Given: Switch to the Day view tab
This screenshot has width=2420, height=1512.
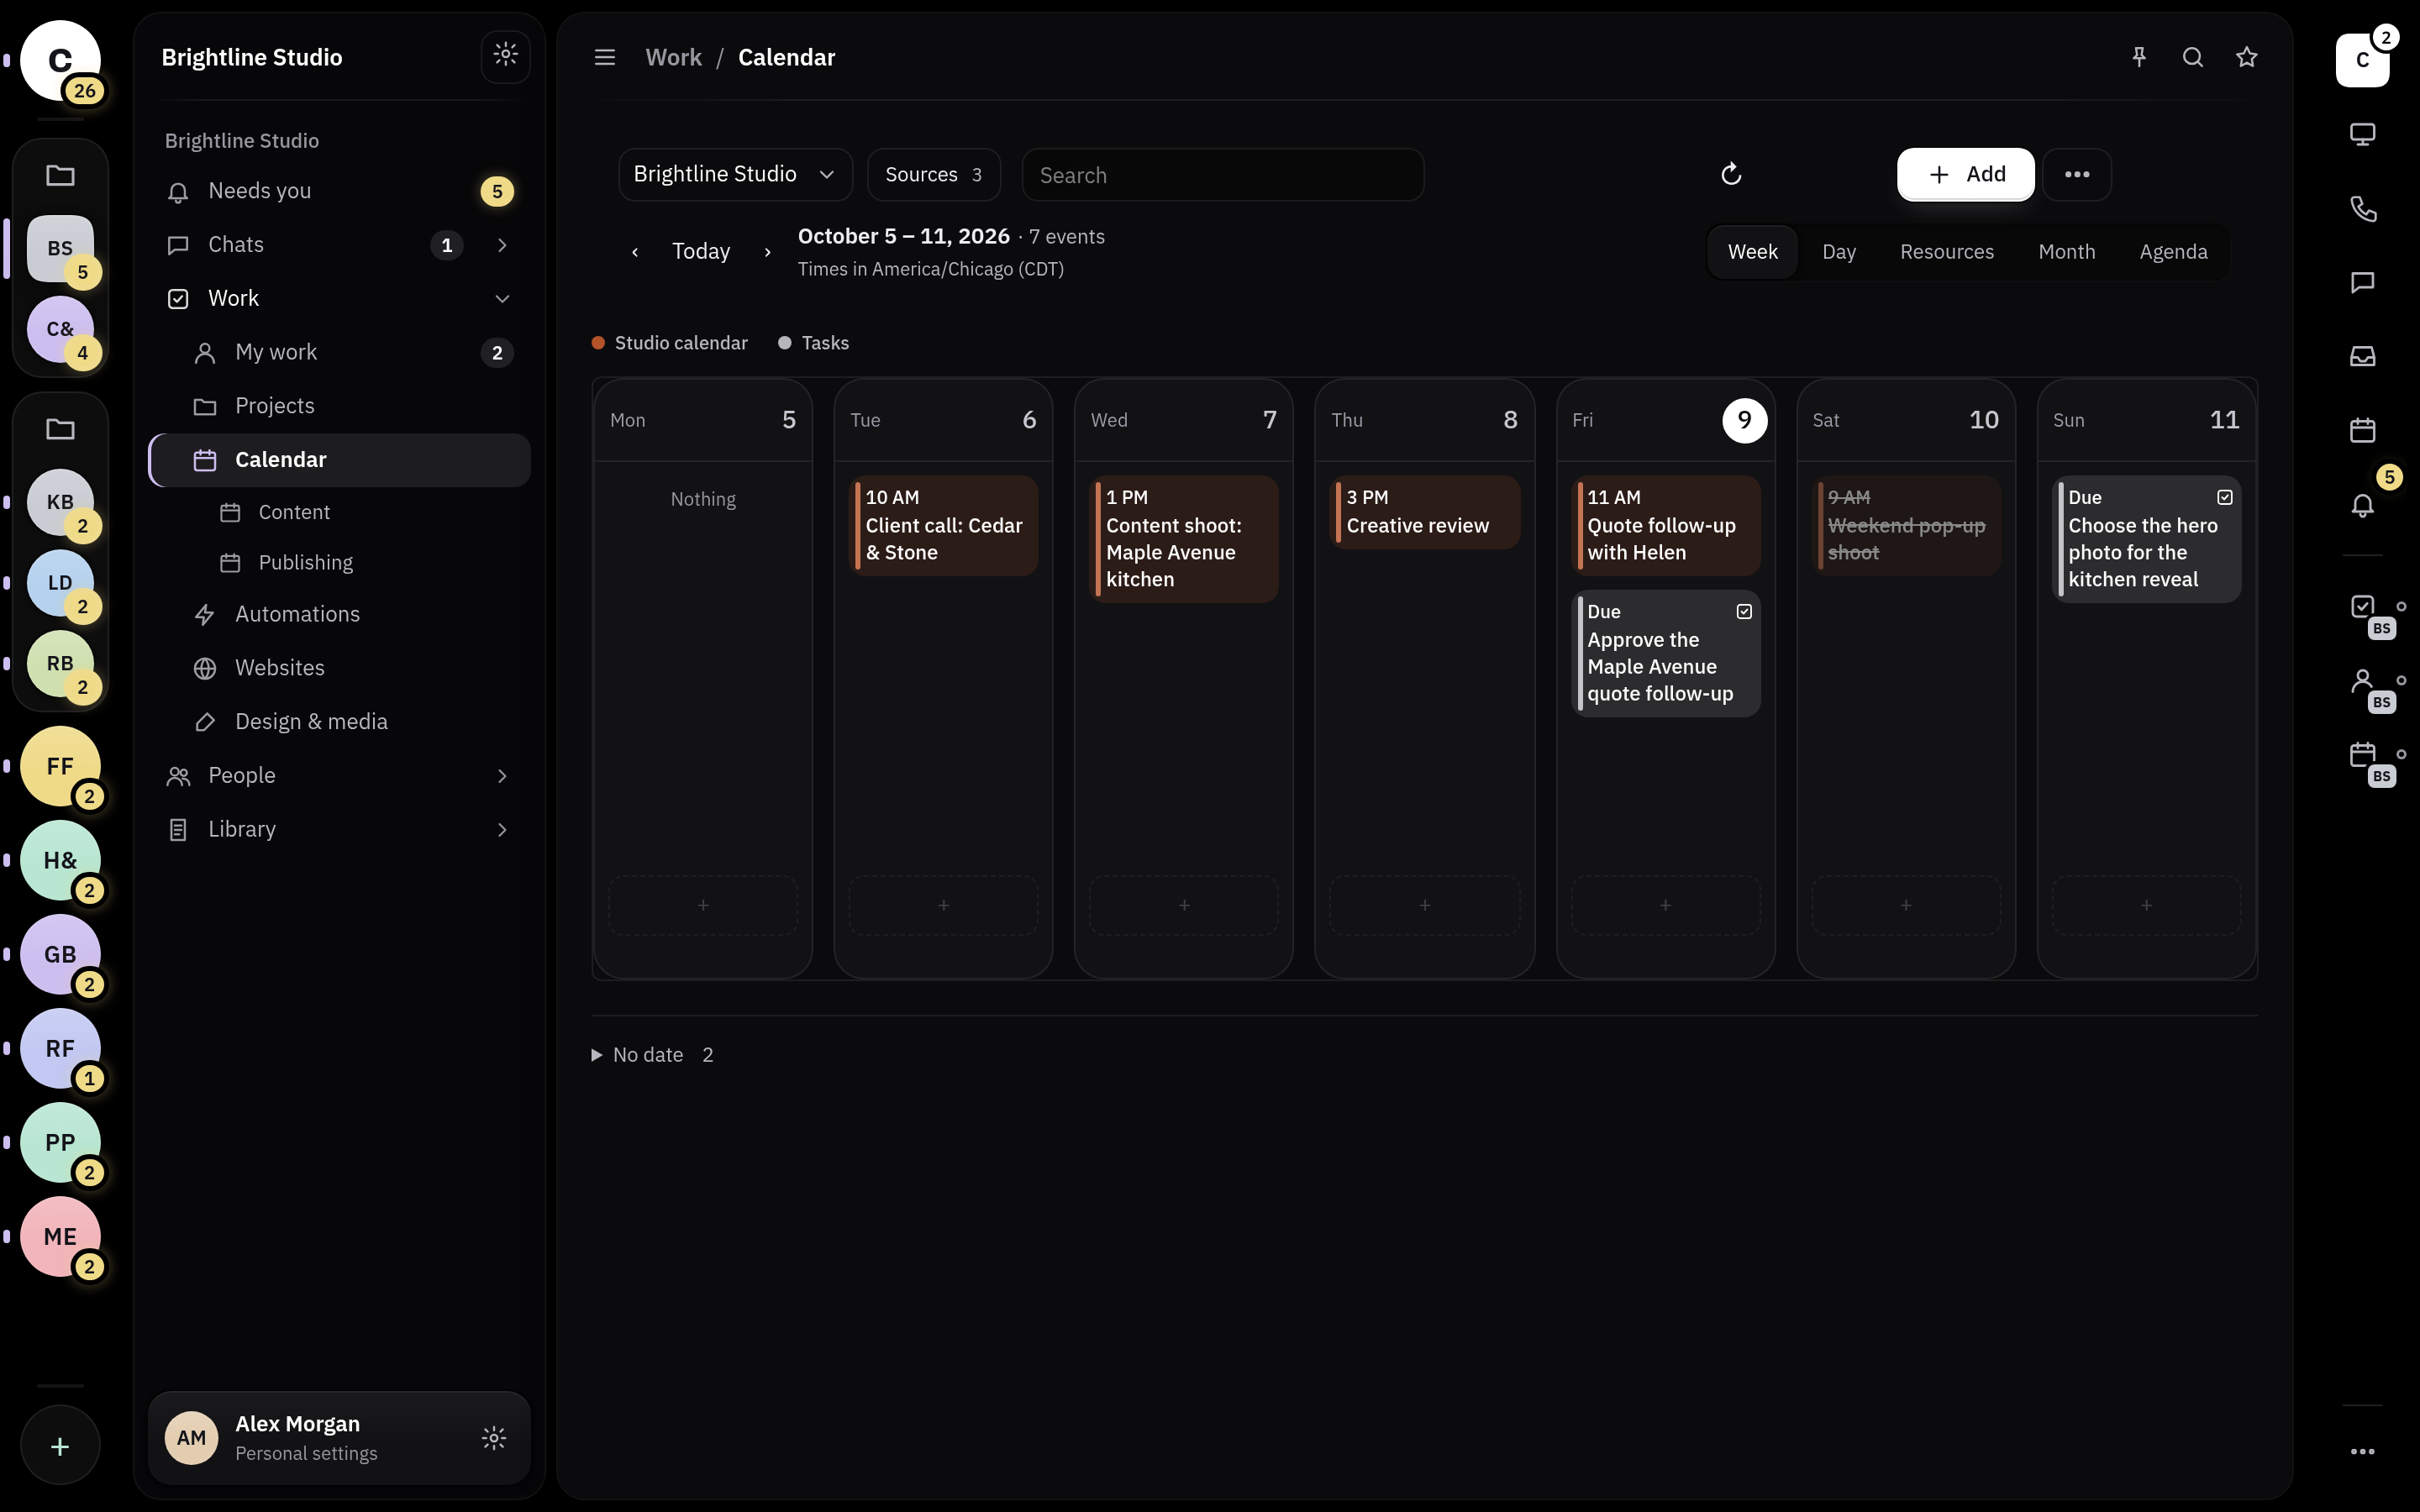Looking at the screenshot, I should tap(1838, 252).
